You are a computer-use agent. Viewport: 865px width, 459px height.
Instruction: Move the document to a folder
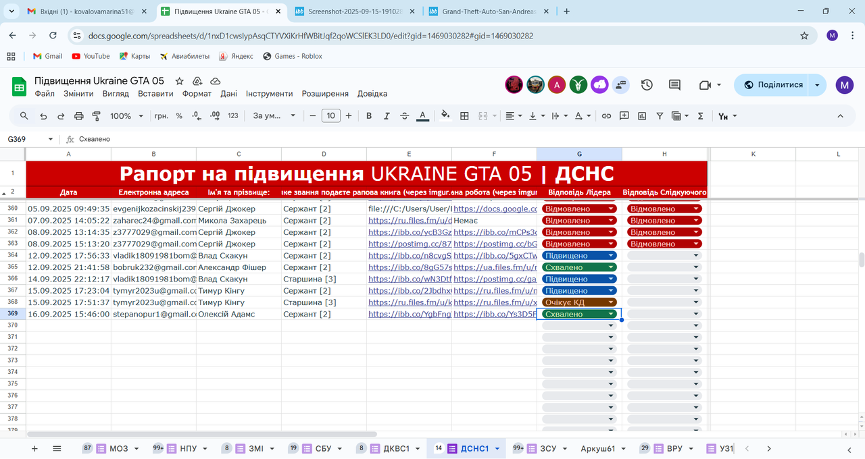[197, 81]
